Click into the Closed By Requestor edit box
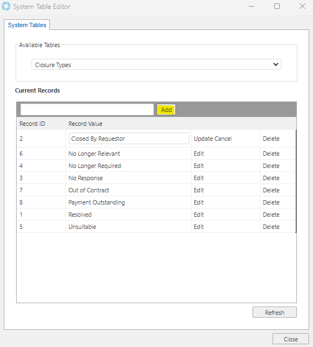Screen dimensions: 313x347 [129, 139]
